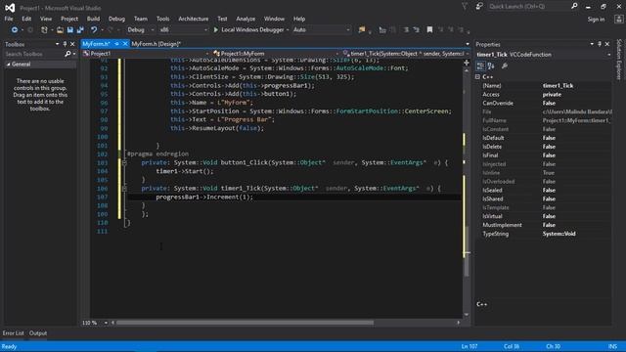
Task: Click the Comment Out Lines toolbar icon
Action: pyautogui.click(x=406, y=30)
